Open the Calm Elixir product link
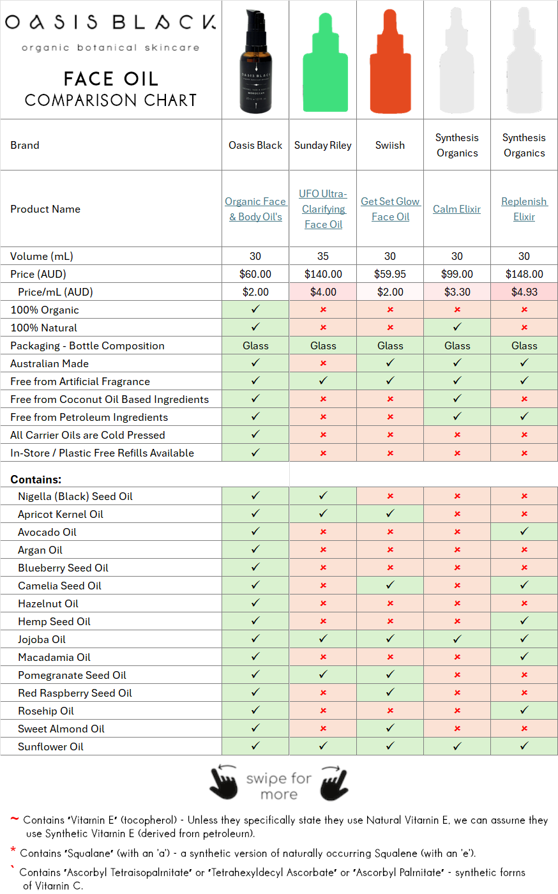 pyautogui.click(x=457, y=209)
